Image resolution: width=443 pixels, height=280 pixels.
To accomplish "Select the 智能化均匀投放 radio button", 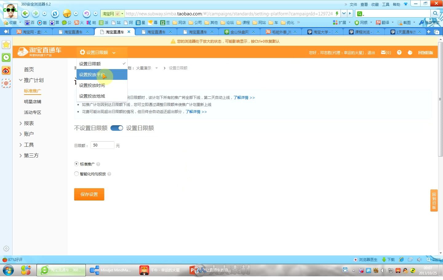I will (76, 174).
